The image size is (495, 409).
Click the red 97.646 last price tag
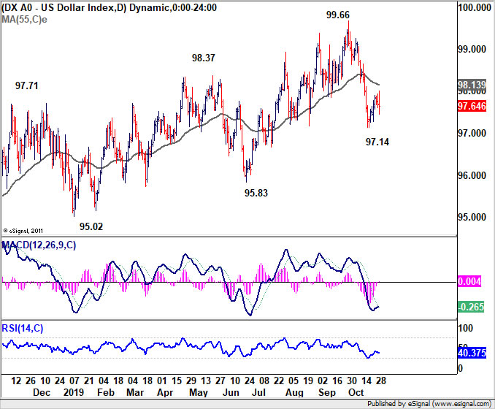[472, 106]
